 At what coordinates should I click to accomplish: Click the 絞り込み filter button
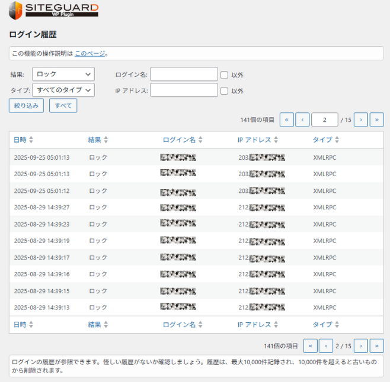[x=26, y=106]
